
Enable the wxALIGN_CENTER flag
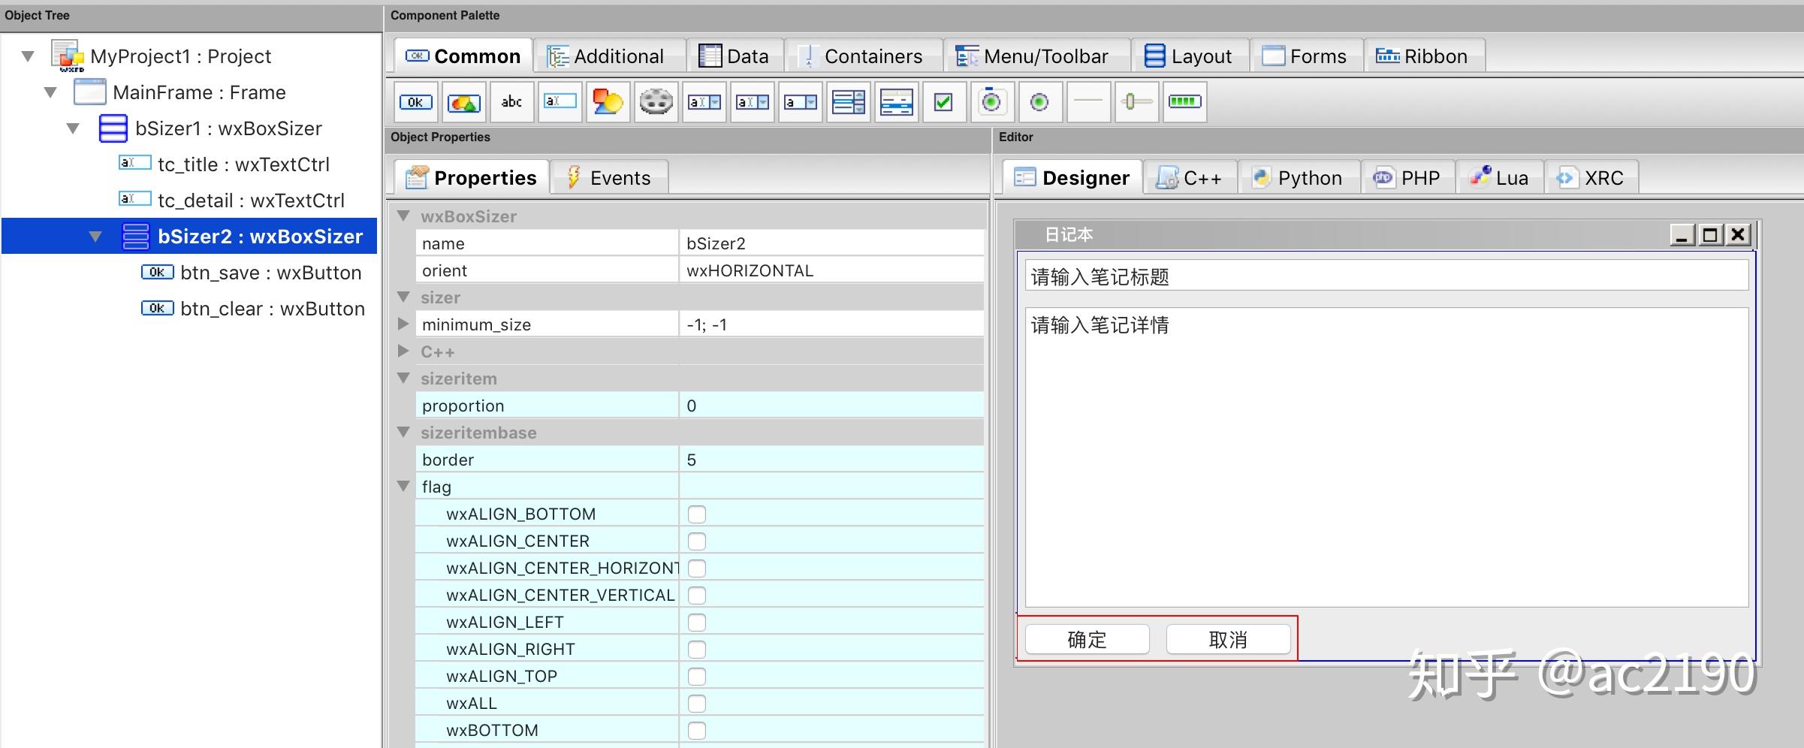[697, 541]
